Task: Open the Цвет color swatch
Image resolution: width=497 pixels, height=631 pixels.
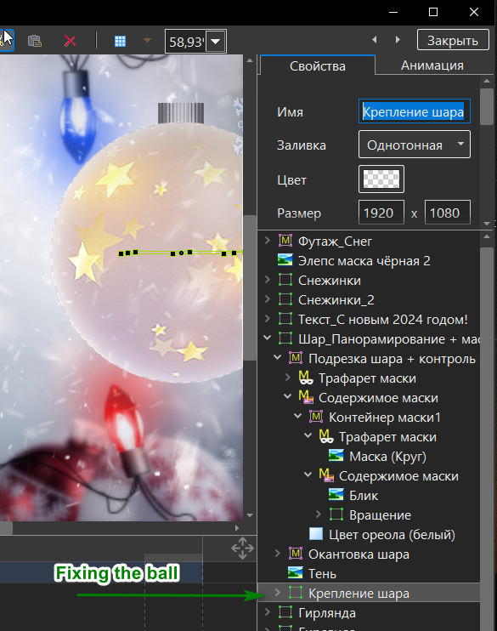Action: (x=381, y=179)
